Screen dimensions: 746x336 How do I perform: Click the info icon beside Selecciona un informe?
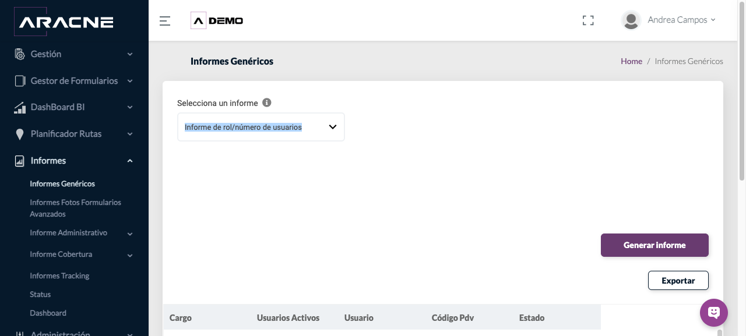pyautogui.click(x=267, y=102)
